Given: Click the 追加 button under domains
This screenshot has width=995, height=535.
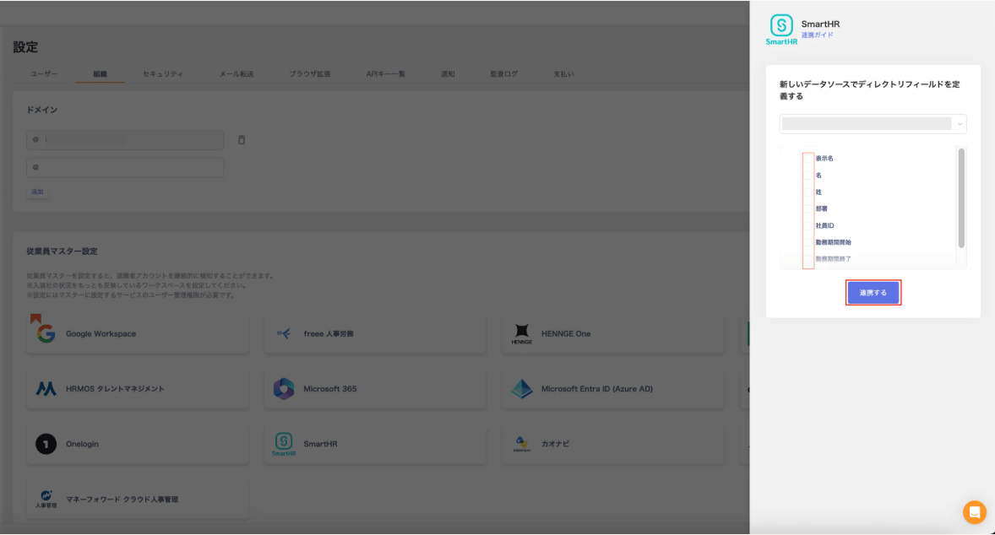Looking at the screenshot, I should point(37,192).
